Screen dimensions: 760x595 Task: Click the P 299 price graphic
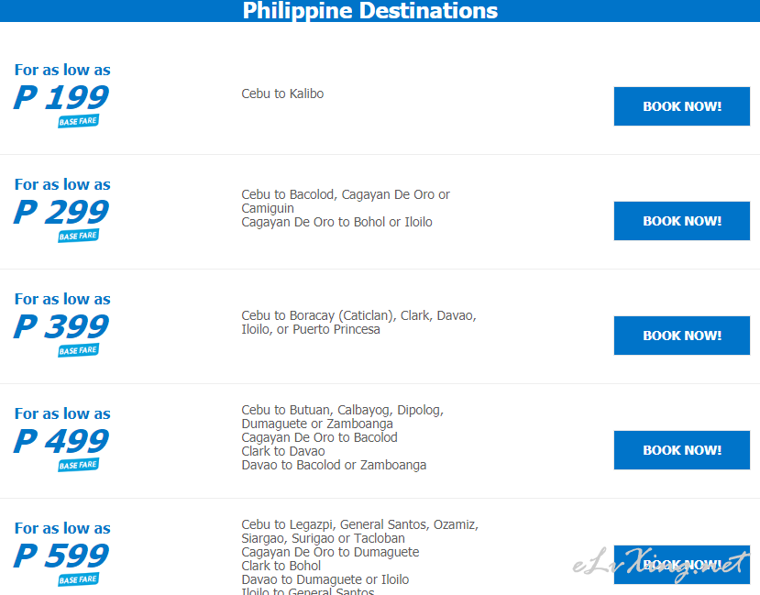tap(61, 212)
